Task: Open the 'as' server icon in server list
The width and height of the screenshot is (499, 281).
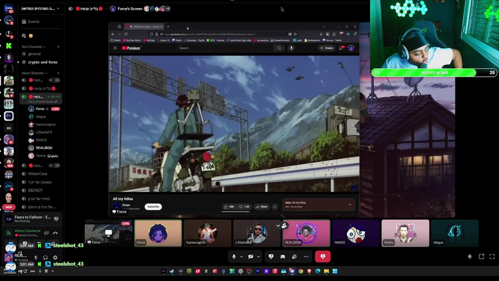Action: [9, 128]
